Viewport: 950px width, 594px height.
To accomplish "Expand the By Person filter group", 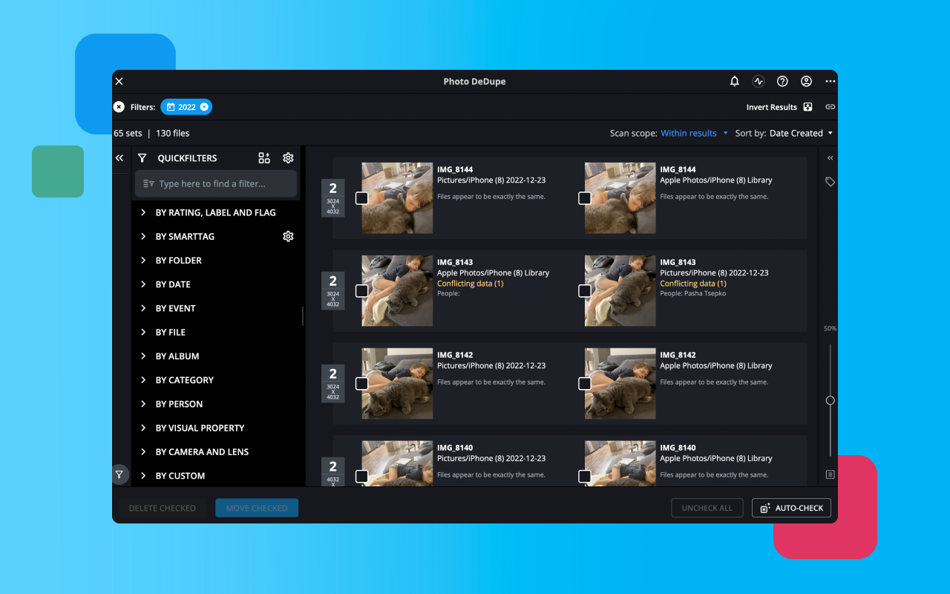I will click(x=143, y=404).
